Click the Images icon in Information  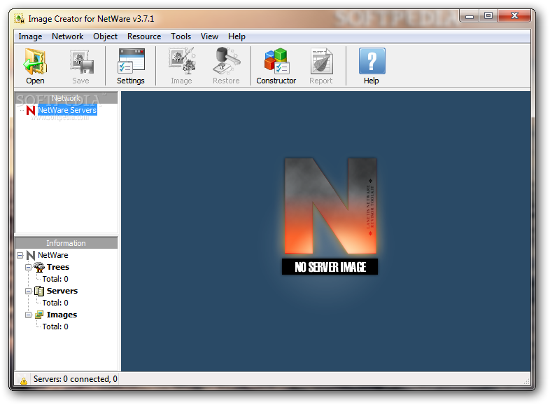[x=39, y=315]
